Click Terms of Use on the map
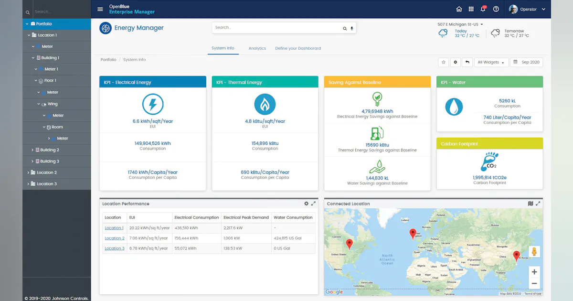Screen dimensions: 573x301 tap(532, 294)
